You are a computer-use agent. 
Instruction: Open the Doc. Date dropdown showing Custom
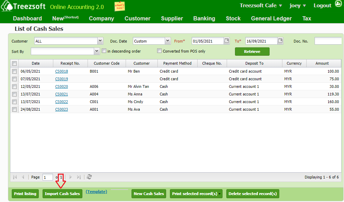(x=168, y=41)
